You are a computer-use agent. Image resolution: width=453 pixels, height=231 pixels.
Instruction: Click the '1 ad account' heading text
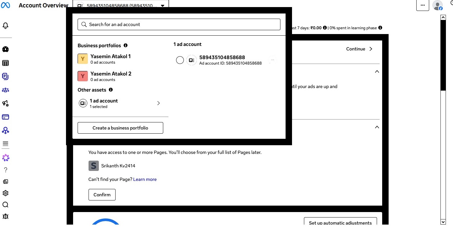click(x=188, y=44)
